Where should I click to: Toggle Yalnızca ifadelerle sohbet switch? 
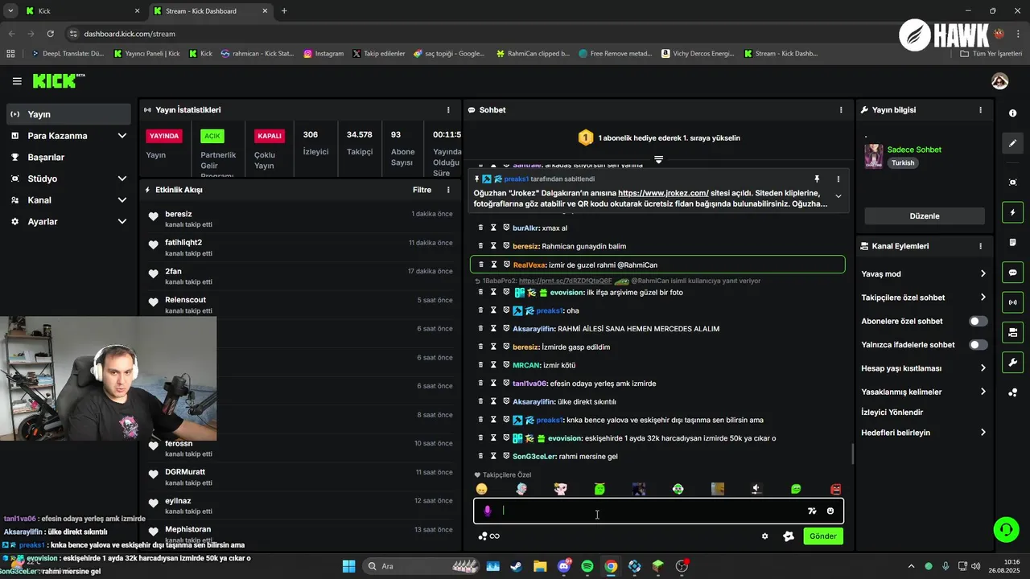coord(978,345)
